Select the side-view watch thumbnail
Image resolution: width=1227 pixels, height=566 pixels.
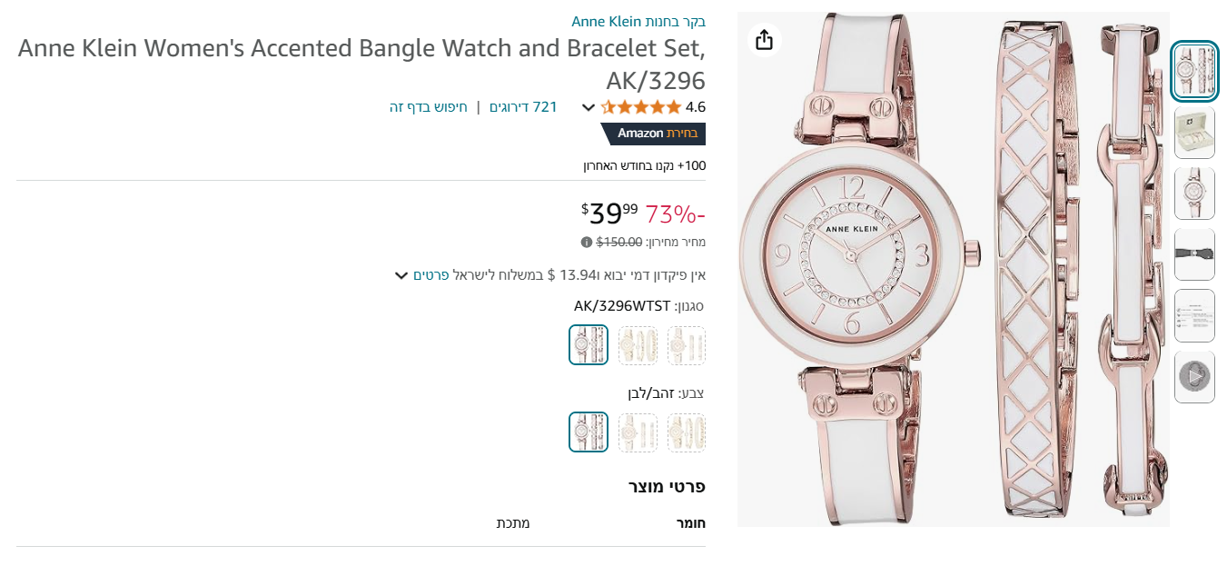click(x=1194, y=254)
